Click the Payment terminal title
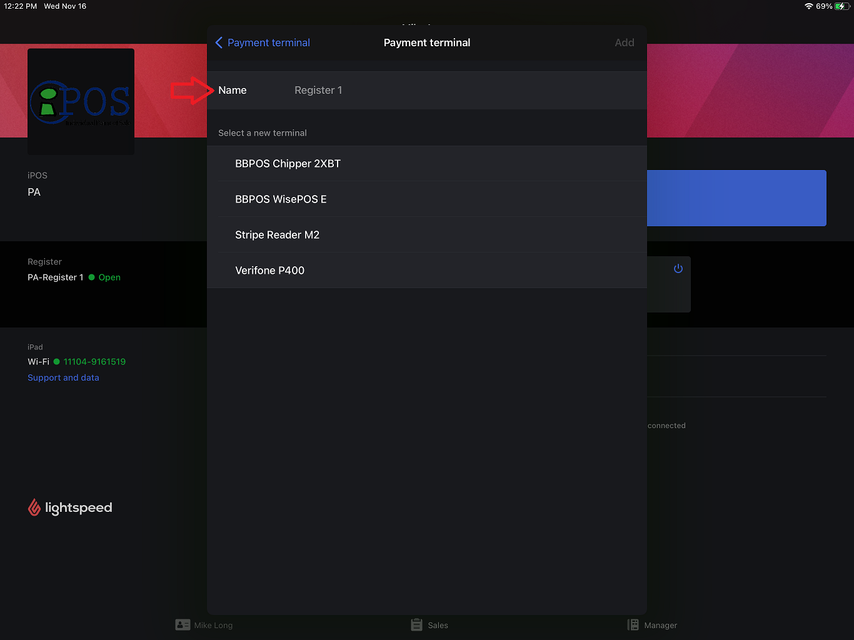The width and height of the screenshot is (854, 640). (427, 42)
